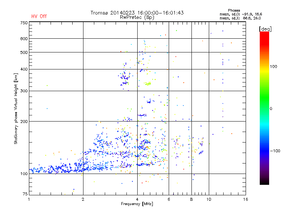Click the x-axis tick label '6'

[169, 199]
